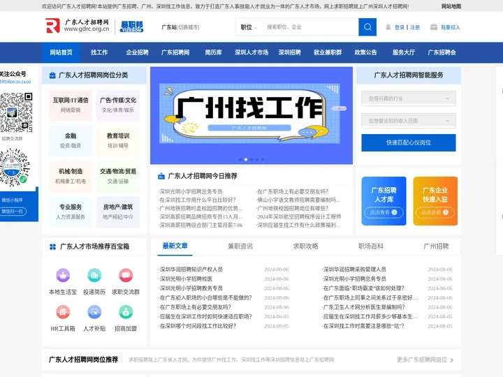Open article 在深圳哪个时间段找工作比较好?
Screen dimensions: 503x377
point(198,326)
